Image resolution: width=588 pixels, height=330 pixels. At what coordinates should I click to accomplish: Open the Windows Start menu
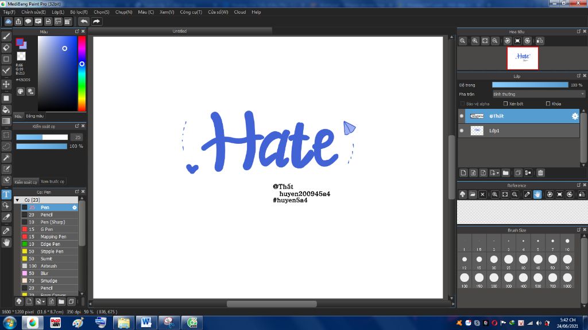(x=9, y=323)
